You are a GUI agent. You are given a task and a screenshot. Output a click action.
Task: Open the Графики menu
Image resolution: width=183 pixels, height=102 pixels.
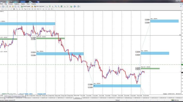coord(17,4)
